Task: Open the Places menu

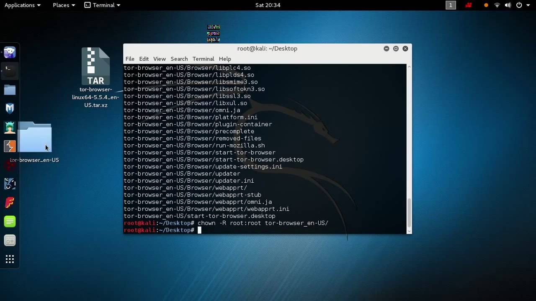Action: pos(64,5)
